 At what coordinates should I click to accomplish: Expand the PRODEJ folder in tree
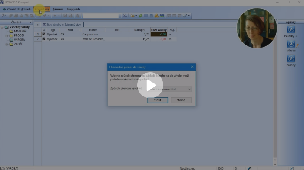click(x=7, y=36)
